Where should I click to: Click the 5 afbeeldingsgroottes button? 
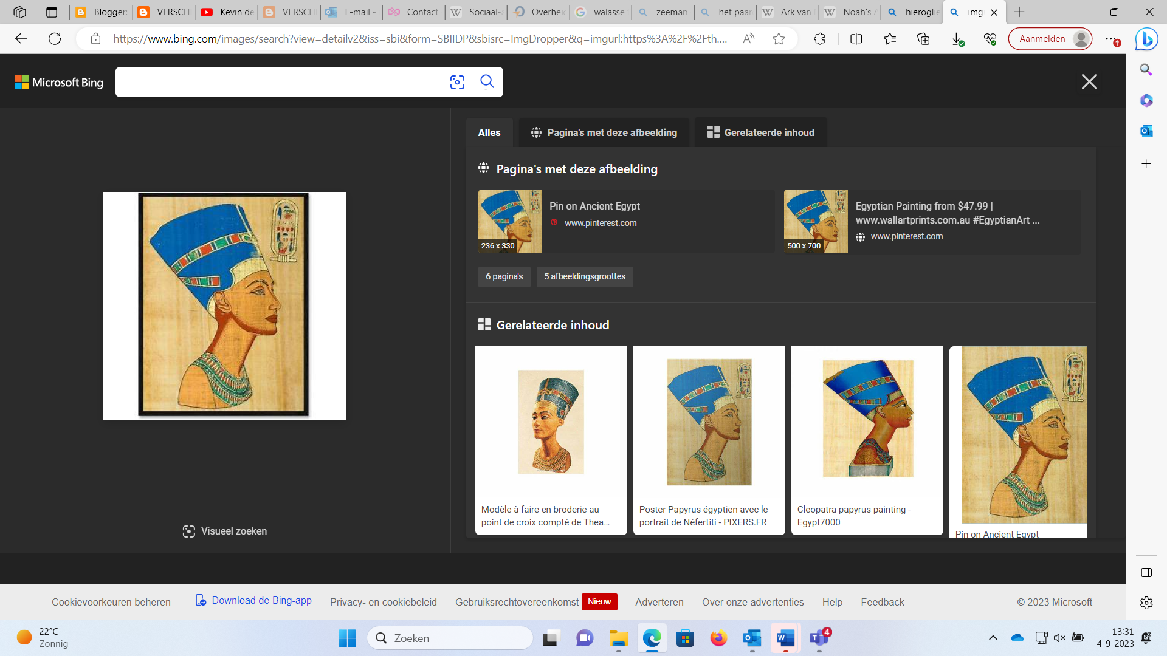pyautogui.click(x=585, y=276)
